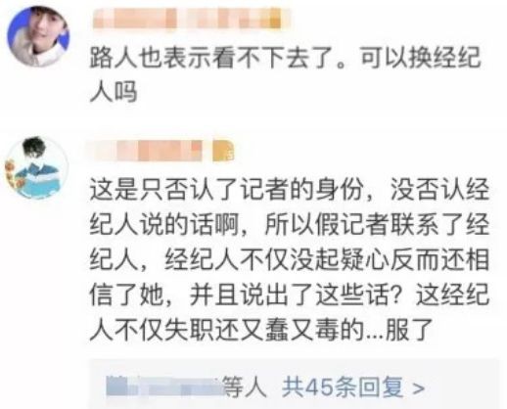Tap the comment line ending with 服了

(x=261, y=331)
